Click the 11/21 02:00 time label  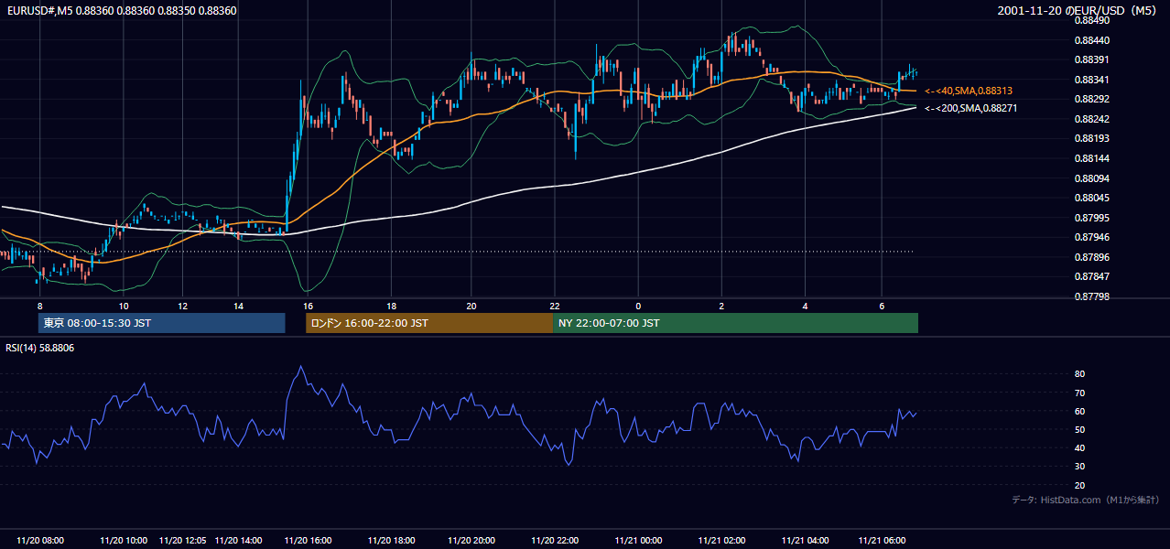(x=721, y=541)
